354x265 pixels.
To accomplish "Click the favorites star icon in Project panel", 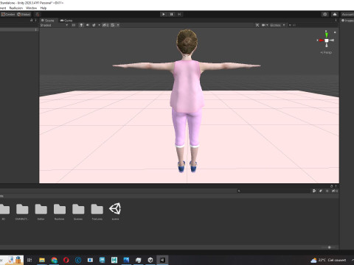I will coord(327,191).
